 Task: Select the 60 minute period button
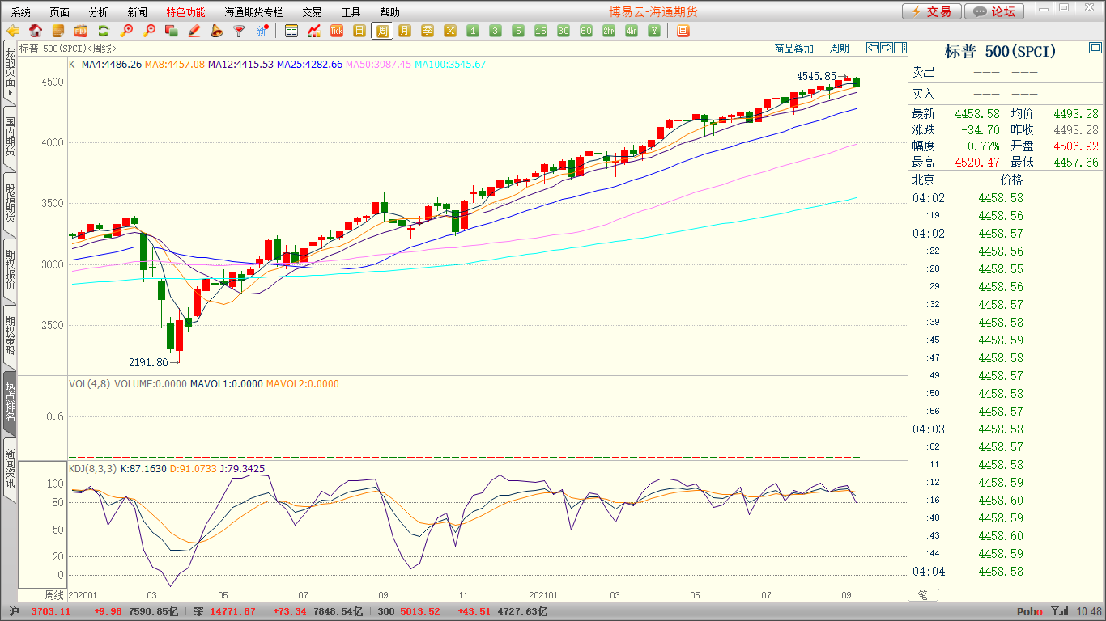tap(586, 31)
